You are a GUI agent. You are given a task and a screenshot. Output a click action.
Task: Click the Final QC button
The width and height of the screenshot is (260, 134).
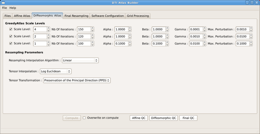point(188,118)
